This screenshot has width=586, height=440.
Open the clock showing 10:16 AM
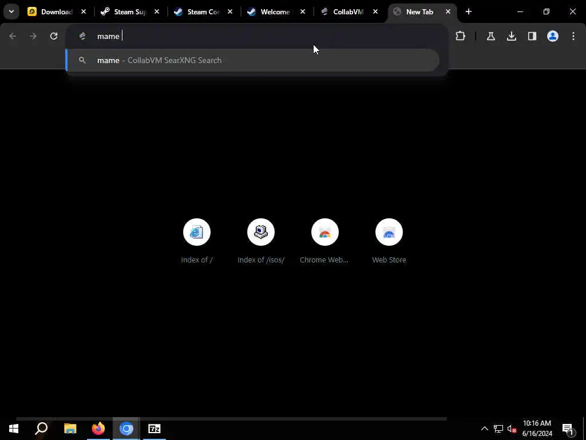tap(537, 429)
